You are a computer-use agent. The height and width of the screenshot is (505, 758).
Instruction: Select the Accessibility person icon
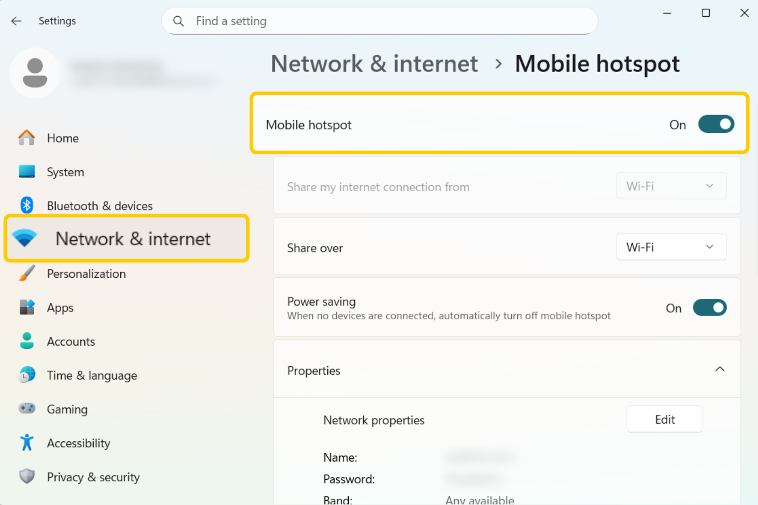click(27, 442)
